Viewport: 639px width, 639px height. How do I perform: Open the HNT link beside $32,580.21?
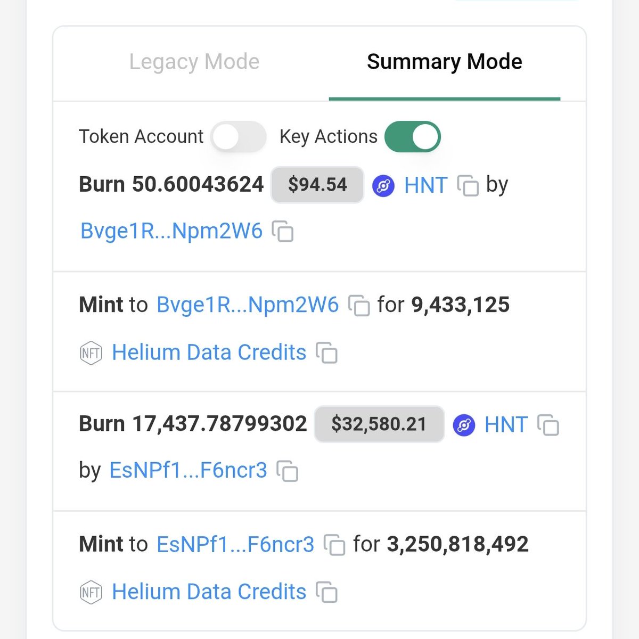pyautogui.click(x=506, y=425)
